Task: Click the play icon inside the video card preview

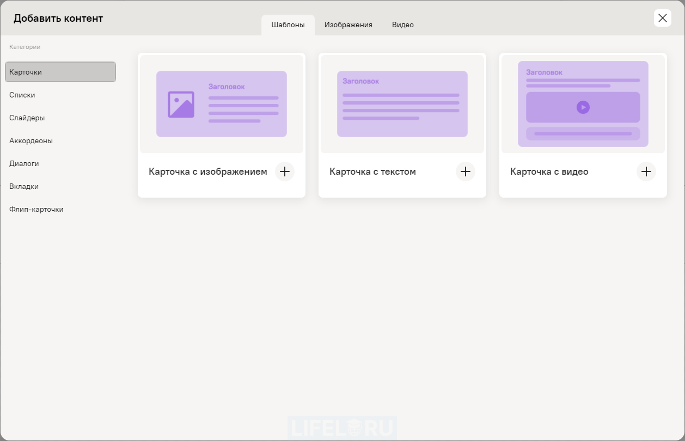Action: coord(583,107)
